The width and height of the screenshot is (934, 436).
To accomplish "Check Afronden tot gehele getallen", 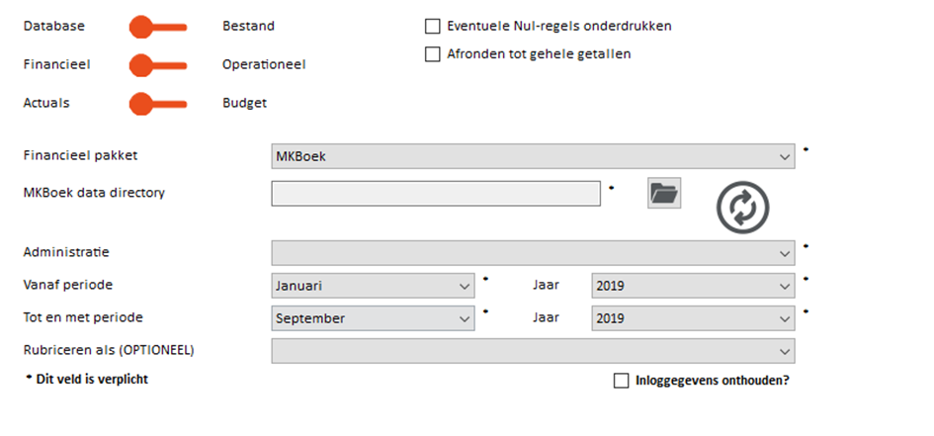I will (433, 54).
